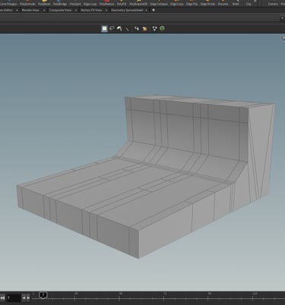Click the frame 7 marker on the timeline

[x=43, y=295]
